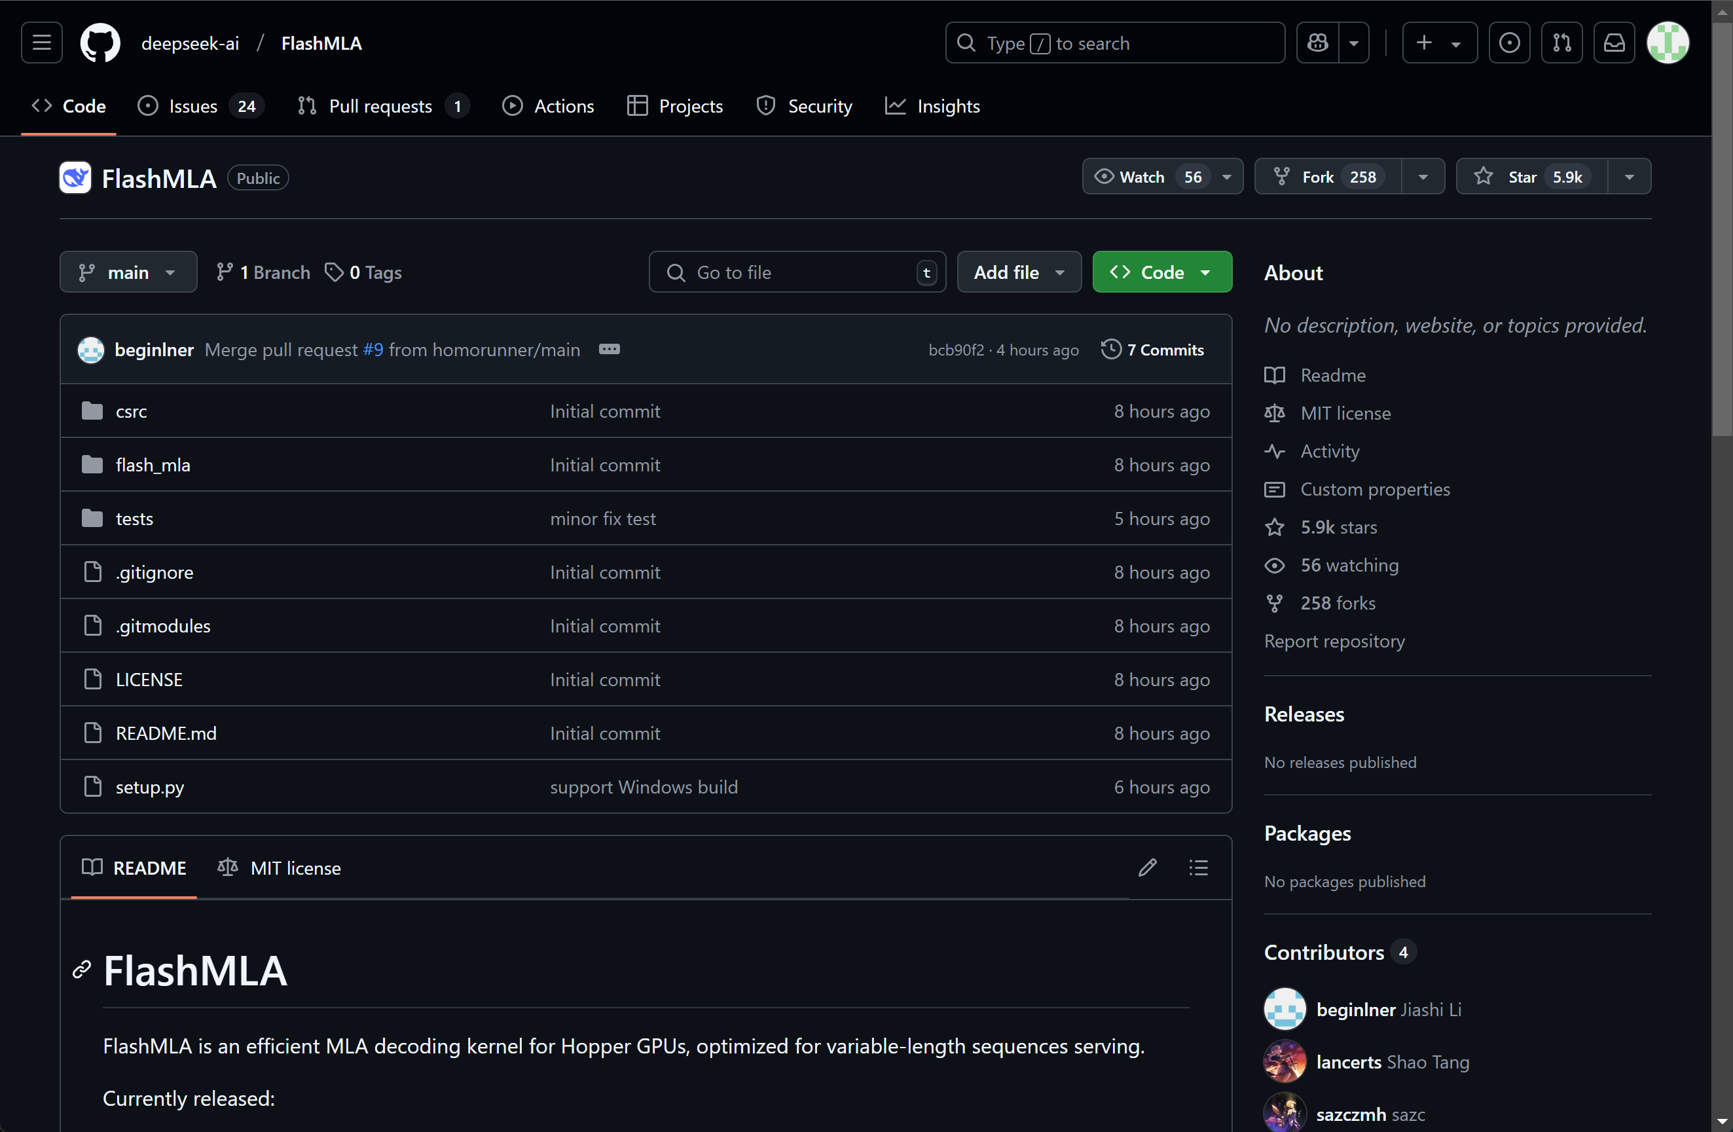The width and height of the screenshot is (1733, 1132).
Task: Open the 7 Commits history
Action: [x=1153, y=350]
